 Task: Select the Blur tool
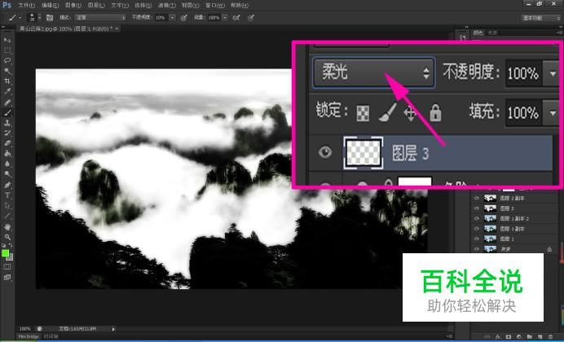tap(7, 164)
